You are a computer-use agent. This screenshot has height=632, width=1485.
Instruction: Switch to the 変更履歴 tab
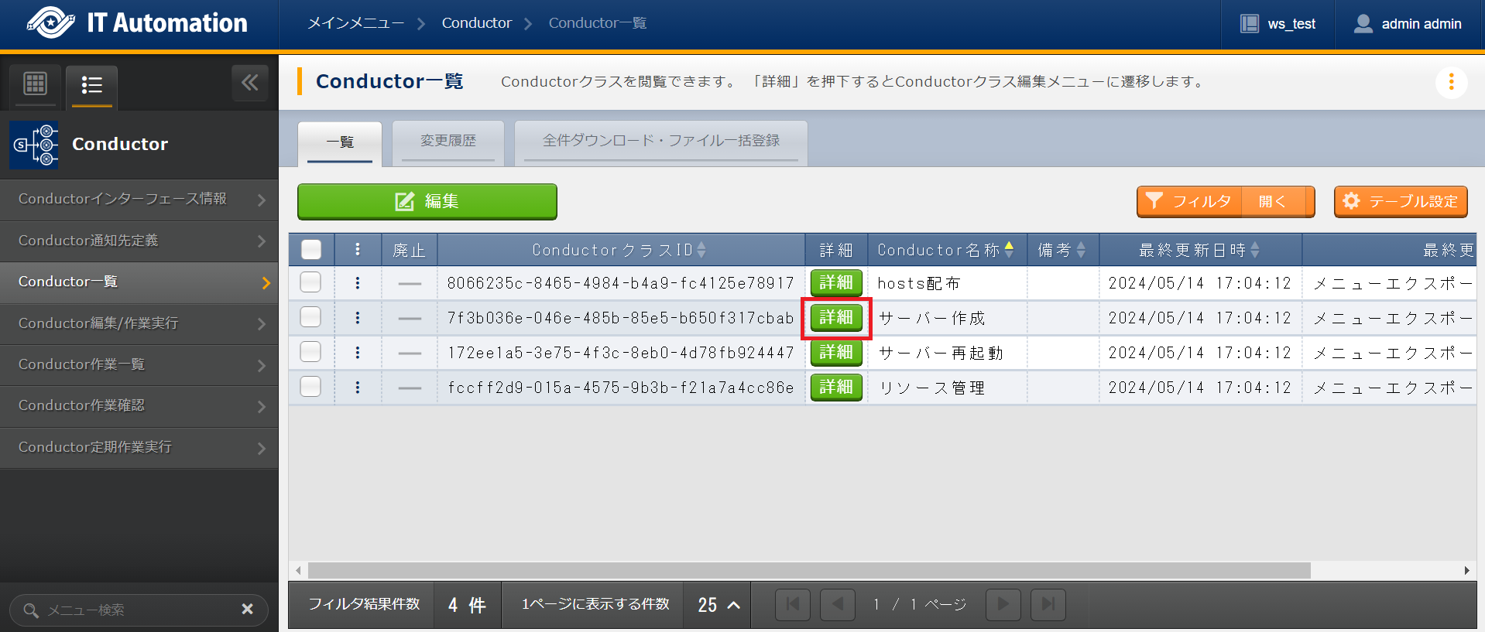[x=448, y=142]
